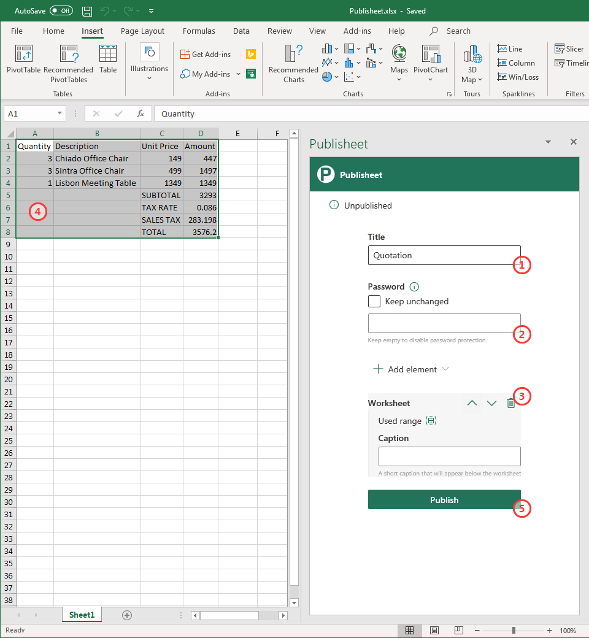Screen dimensions: 589x638
Task: Insert a line or area chart
Action: click(327, 63)
